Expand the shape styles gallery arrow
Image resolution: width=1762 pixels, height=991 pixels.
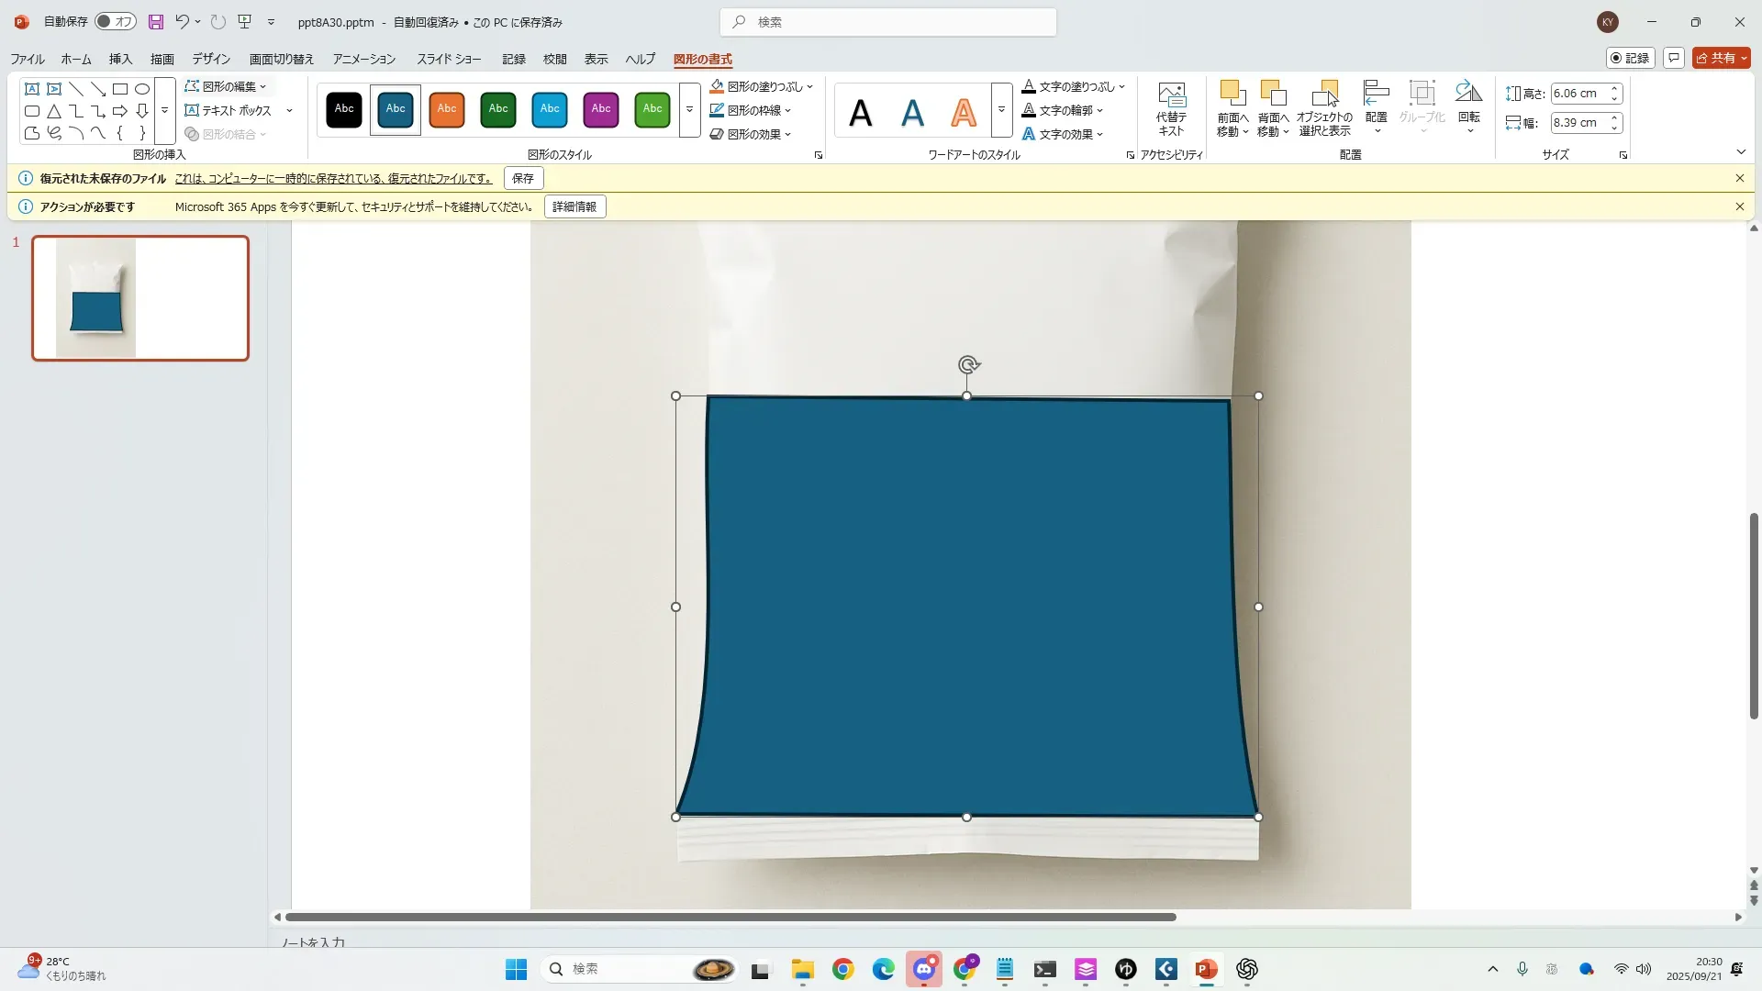[689, 109]
